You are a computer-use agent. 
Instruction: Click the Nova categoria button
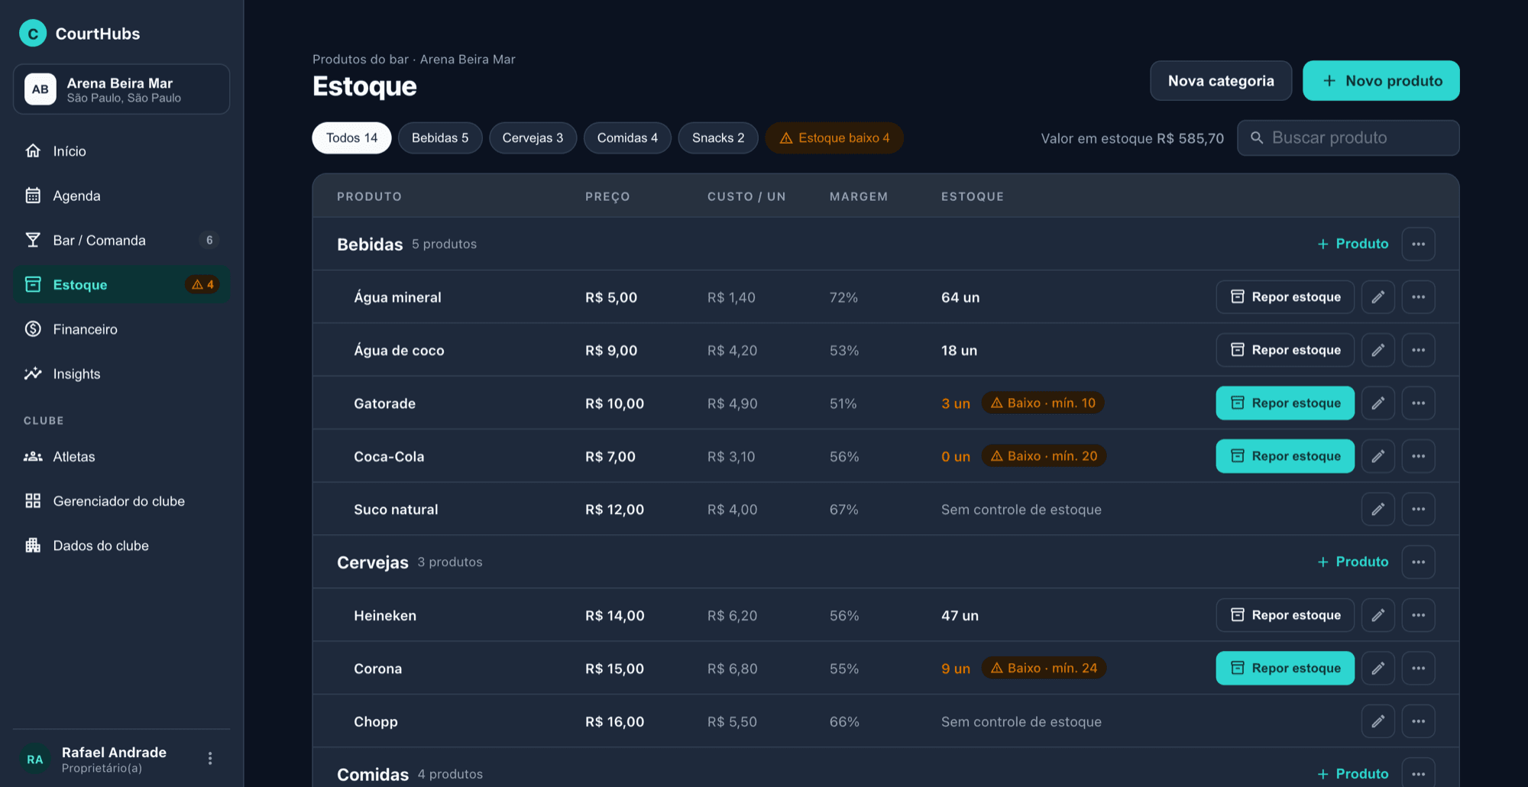[1221, 81]
